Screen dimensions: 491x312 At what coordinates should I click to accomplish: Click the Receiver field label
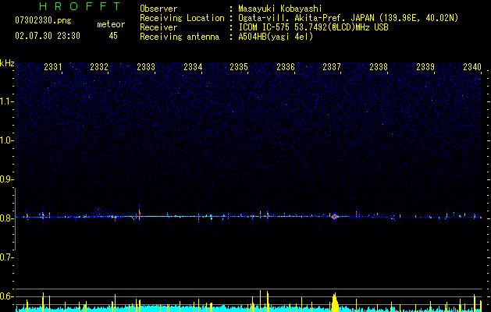(158, 27)
